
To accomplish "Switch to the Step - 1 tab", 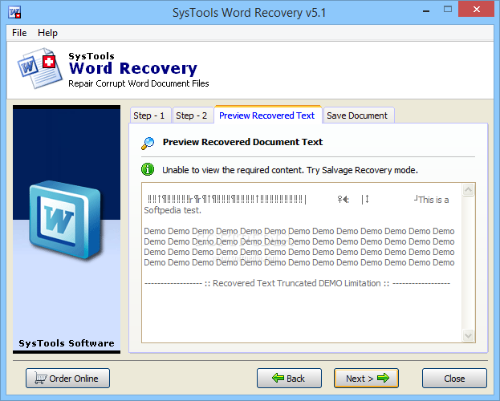I will [x=149, y=115].
